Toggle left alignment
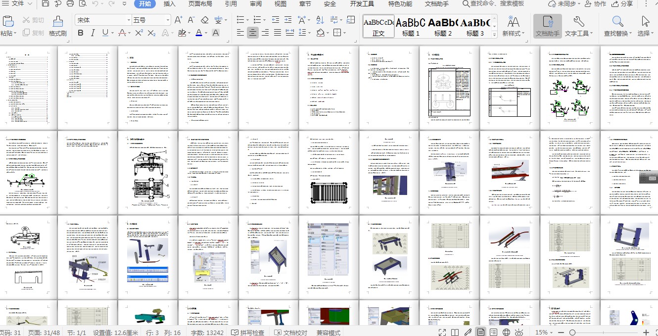 pos(240,33)
